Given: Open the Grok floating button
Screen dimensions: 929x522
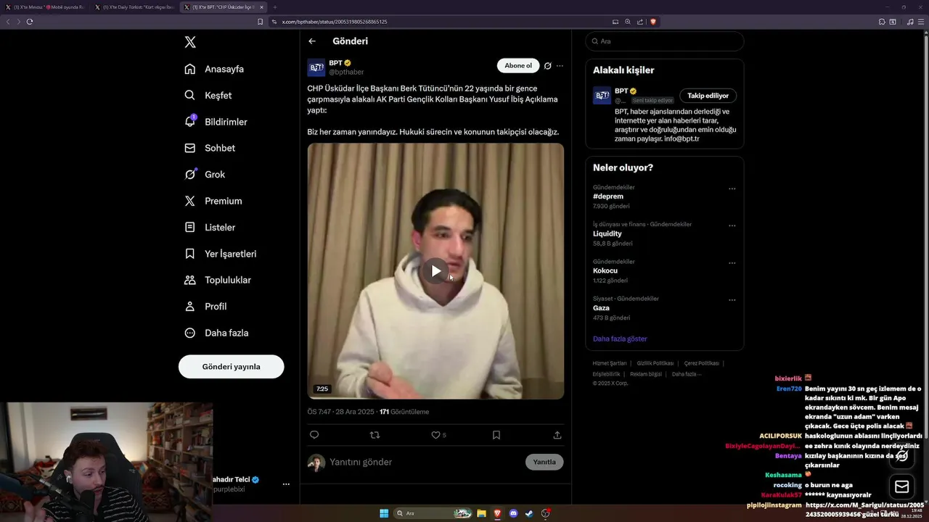Looking at the screenshot, I should pyautogui.click(x=901, y=456).
